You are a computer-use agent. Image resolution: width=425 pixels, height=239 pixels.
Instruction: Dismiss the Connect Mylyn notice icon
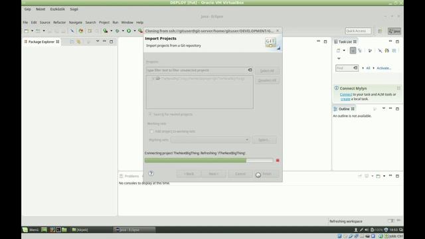(x=398, y=88)
